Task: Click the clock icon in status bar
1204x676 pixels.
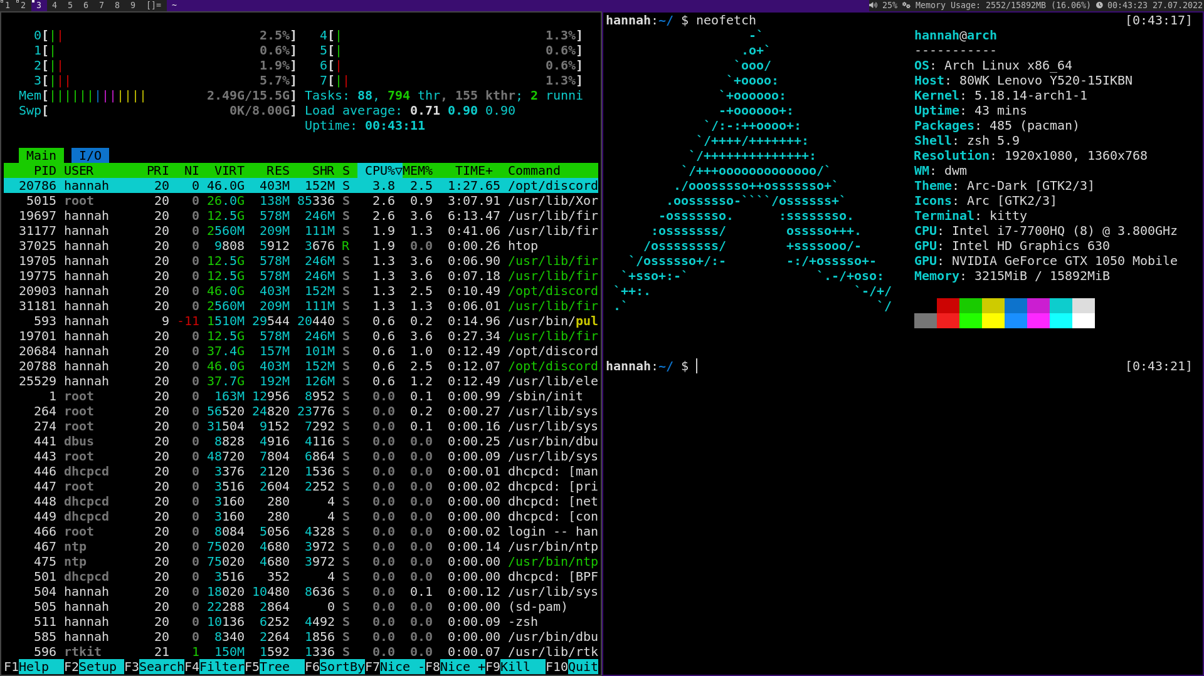Action: point(1099,5)
